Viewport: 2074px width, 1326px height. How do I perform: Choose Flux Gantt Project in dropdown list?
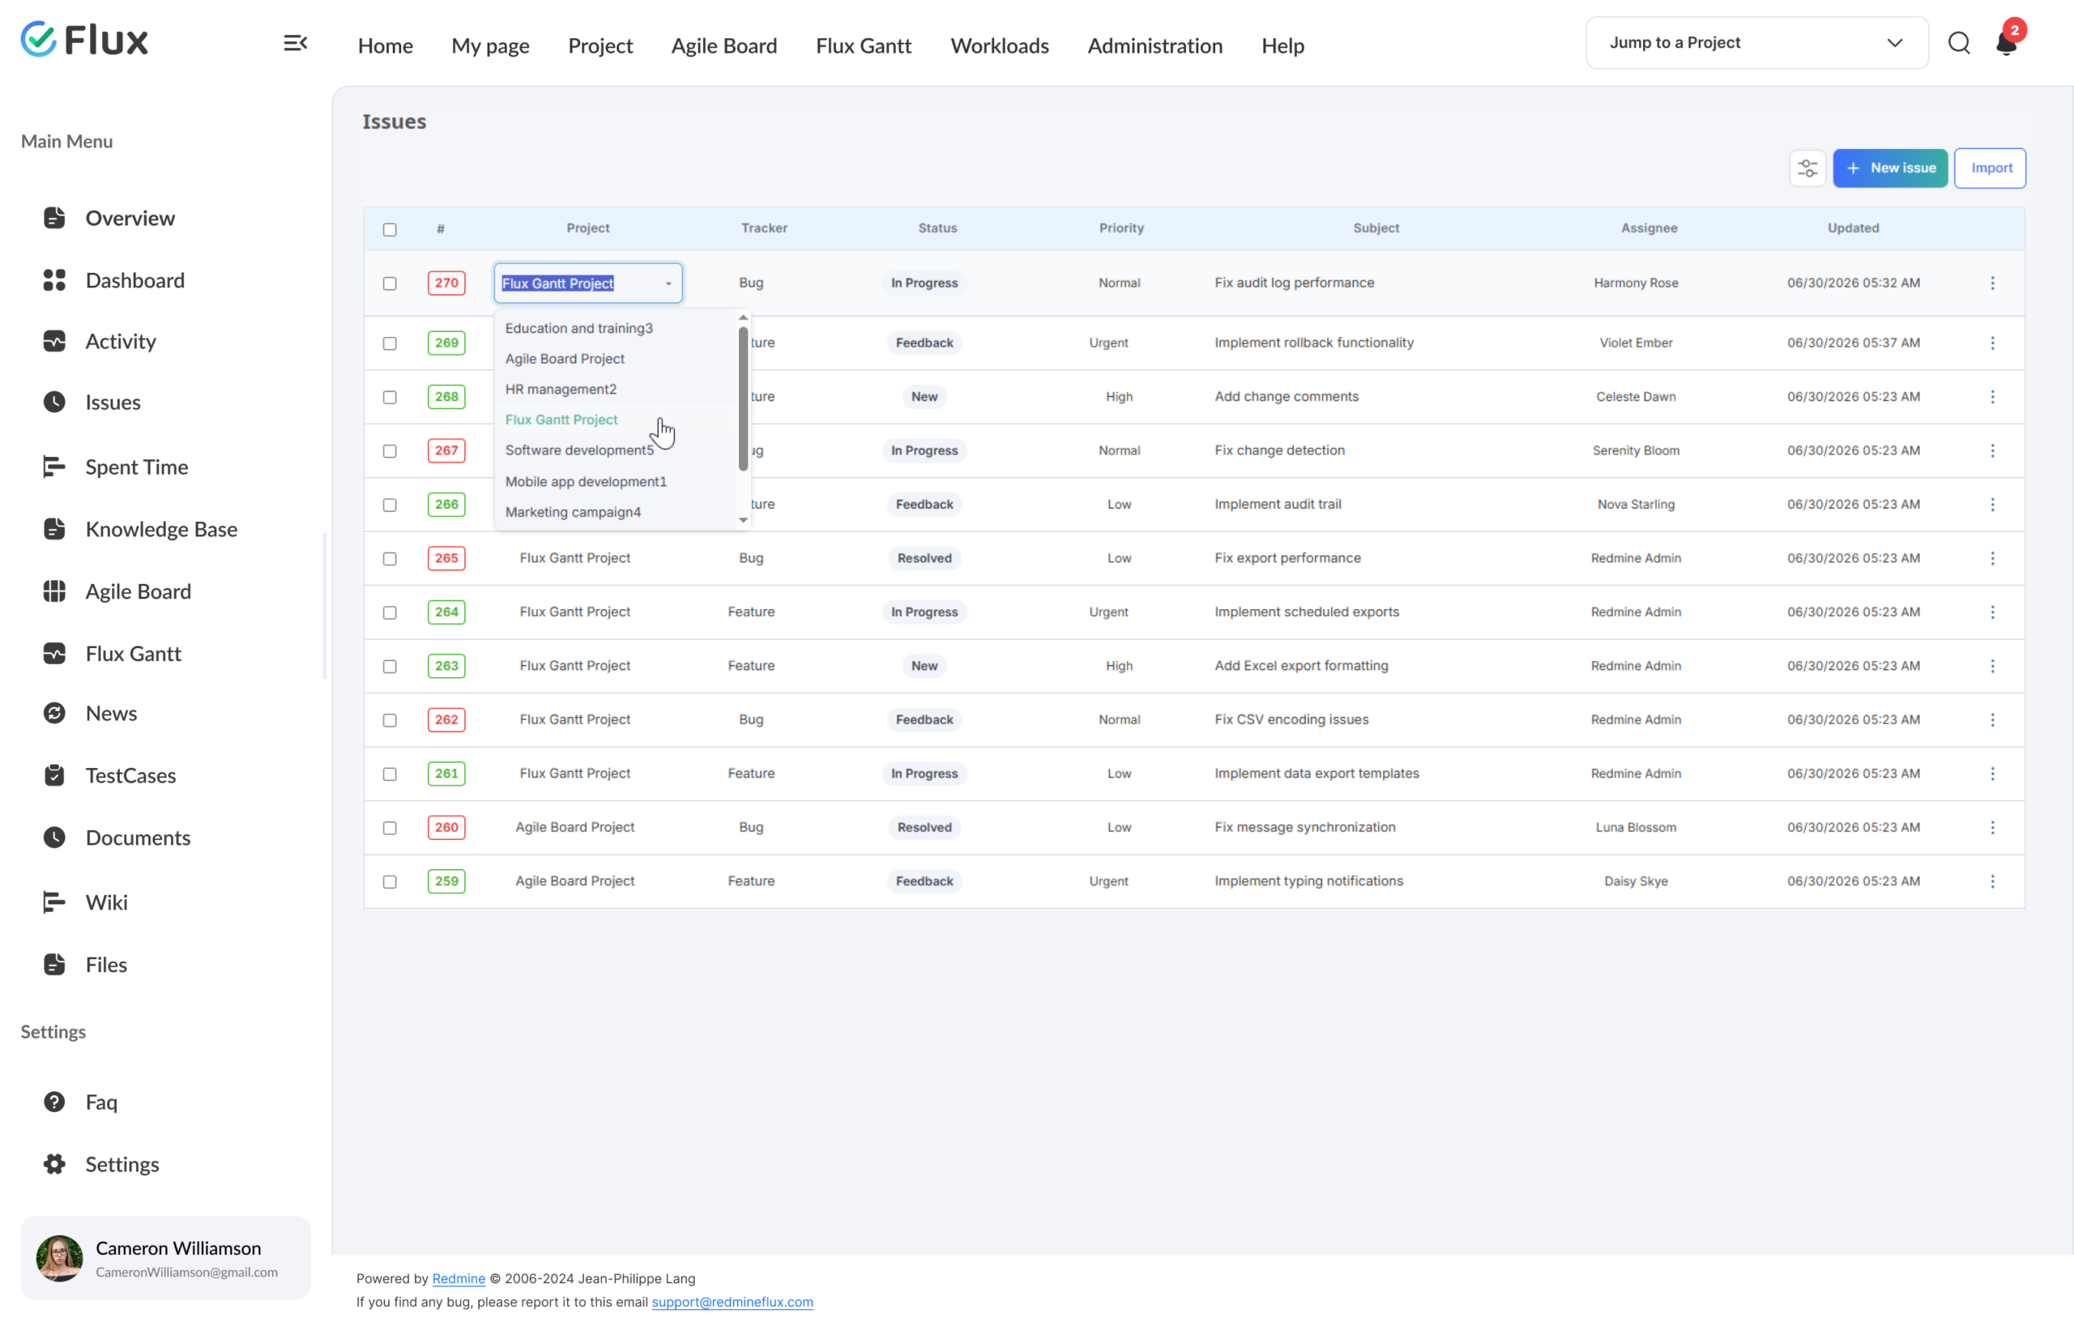tap(561, 420)
